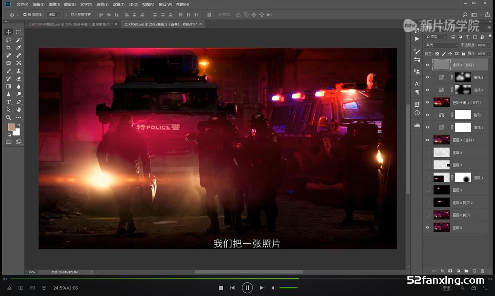Image resolution: width=495 pixels, height=296 pixels.
Task: Open the 滤镜(T) menu
Action: tap(118, 5)
